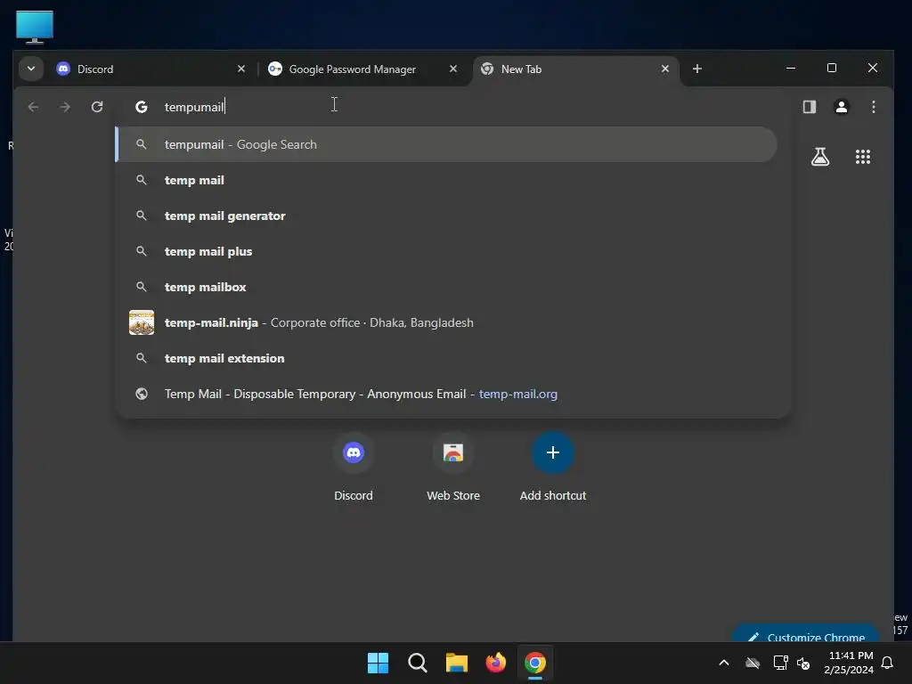Open the Web Store shortcut tile

tap(453, 467)
